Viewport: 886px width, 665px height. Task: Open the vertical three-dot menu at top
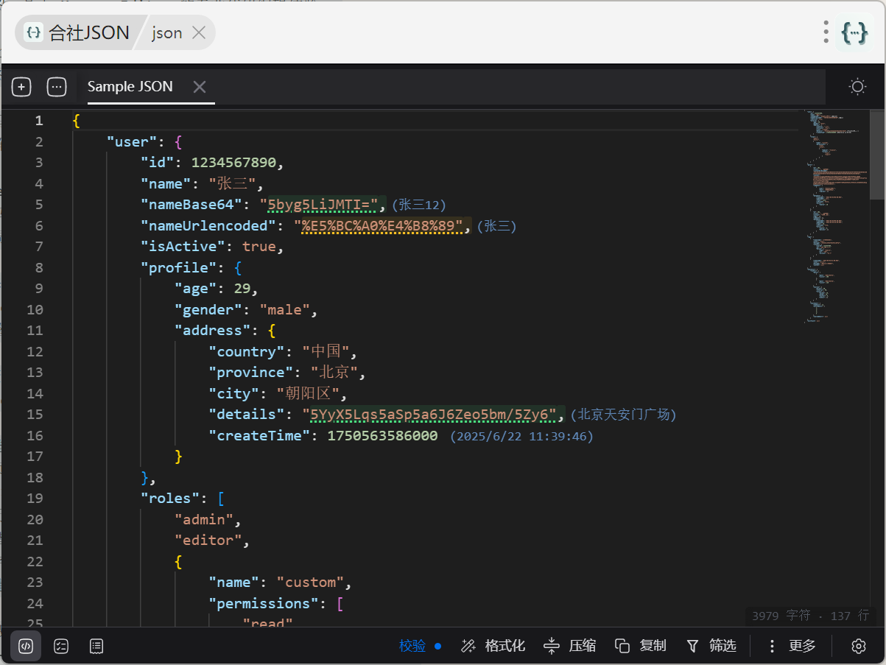[x=826, y=32]
